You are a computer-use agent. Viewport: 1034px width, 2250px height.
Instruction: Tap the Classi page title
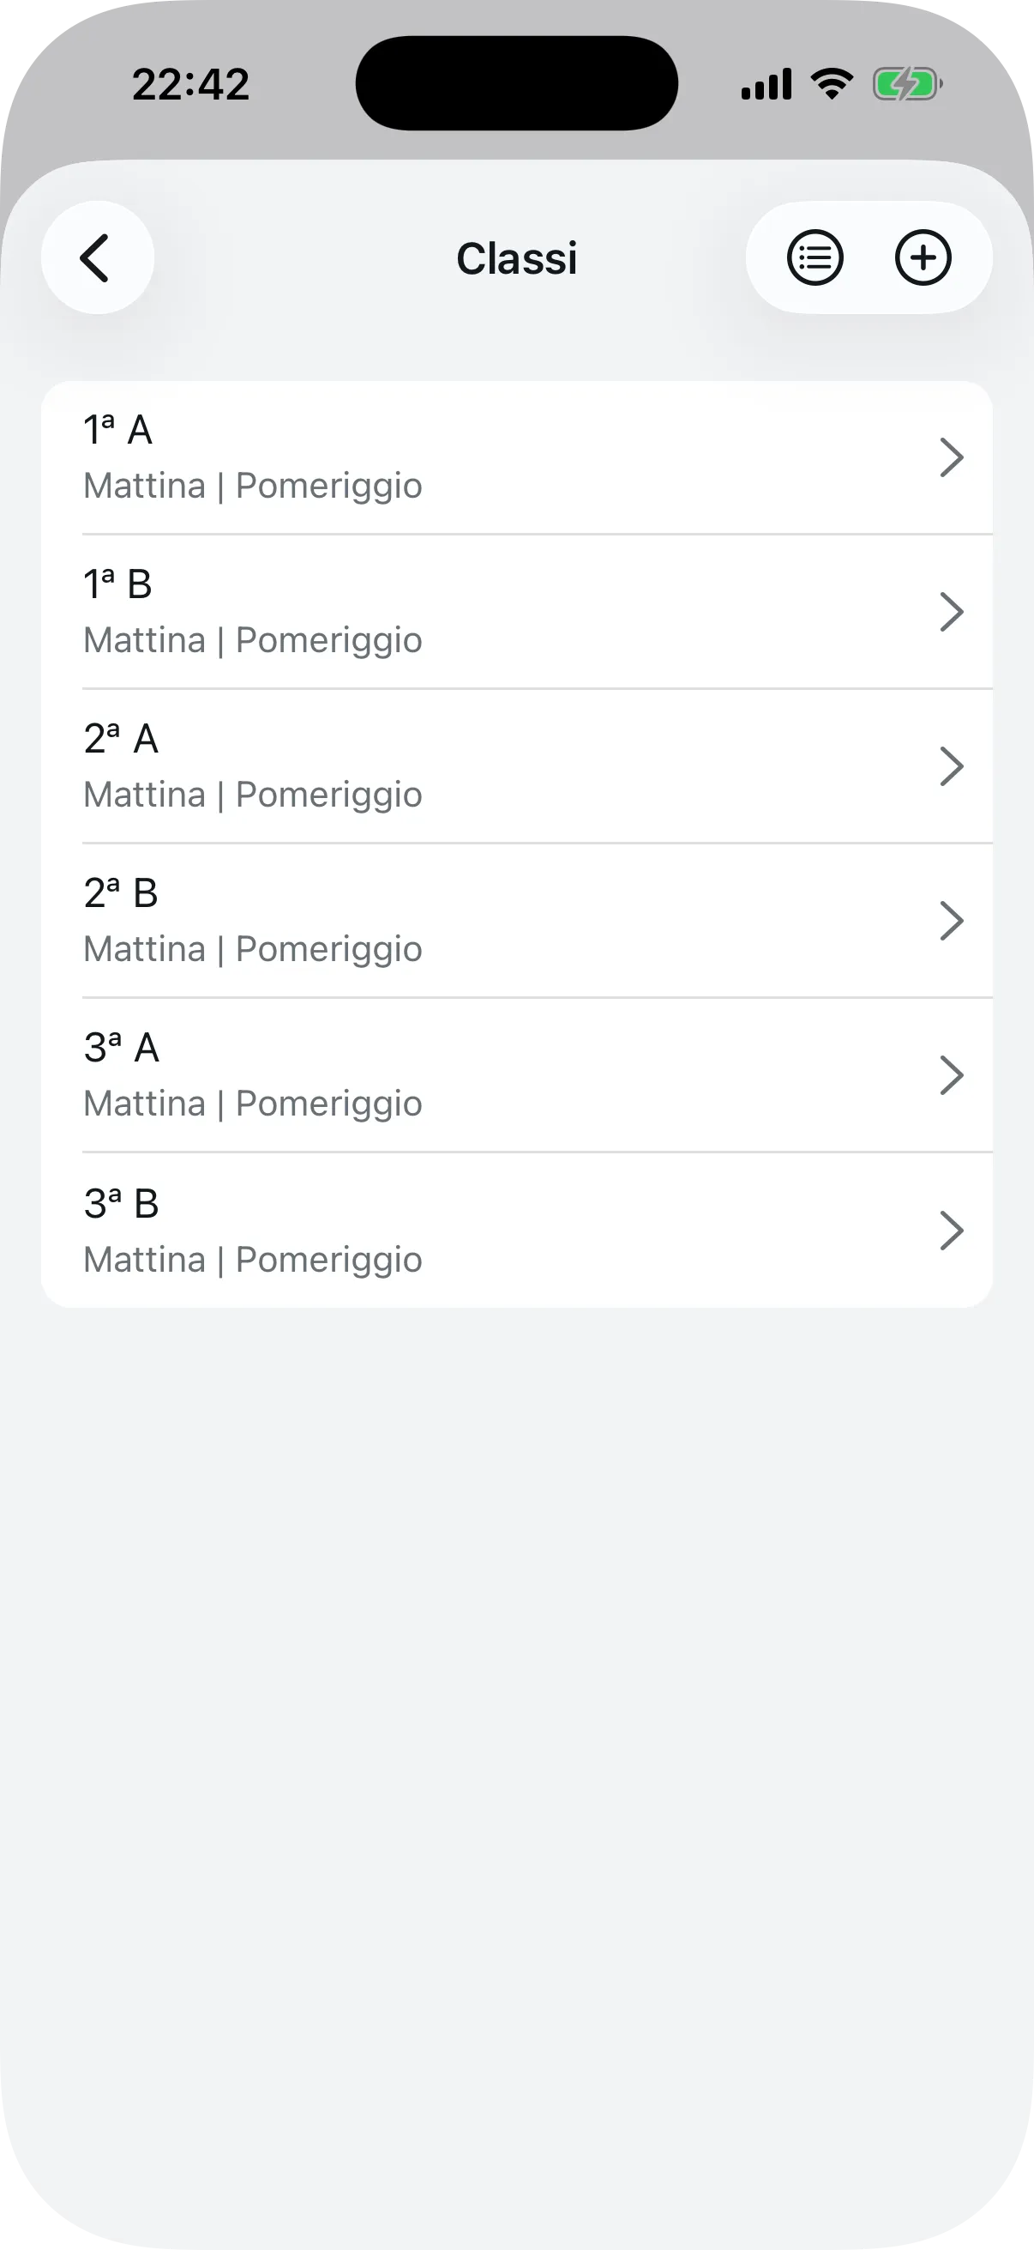(x=516, y=258)
